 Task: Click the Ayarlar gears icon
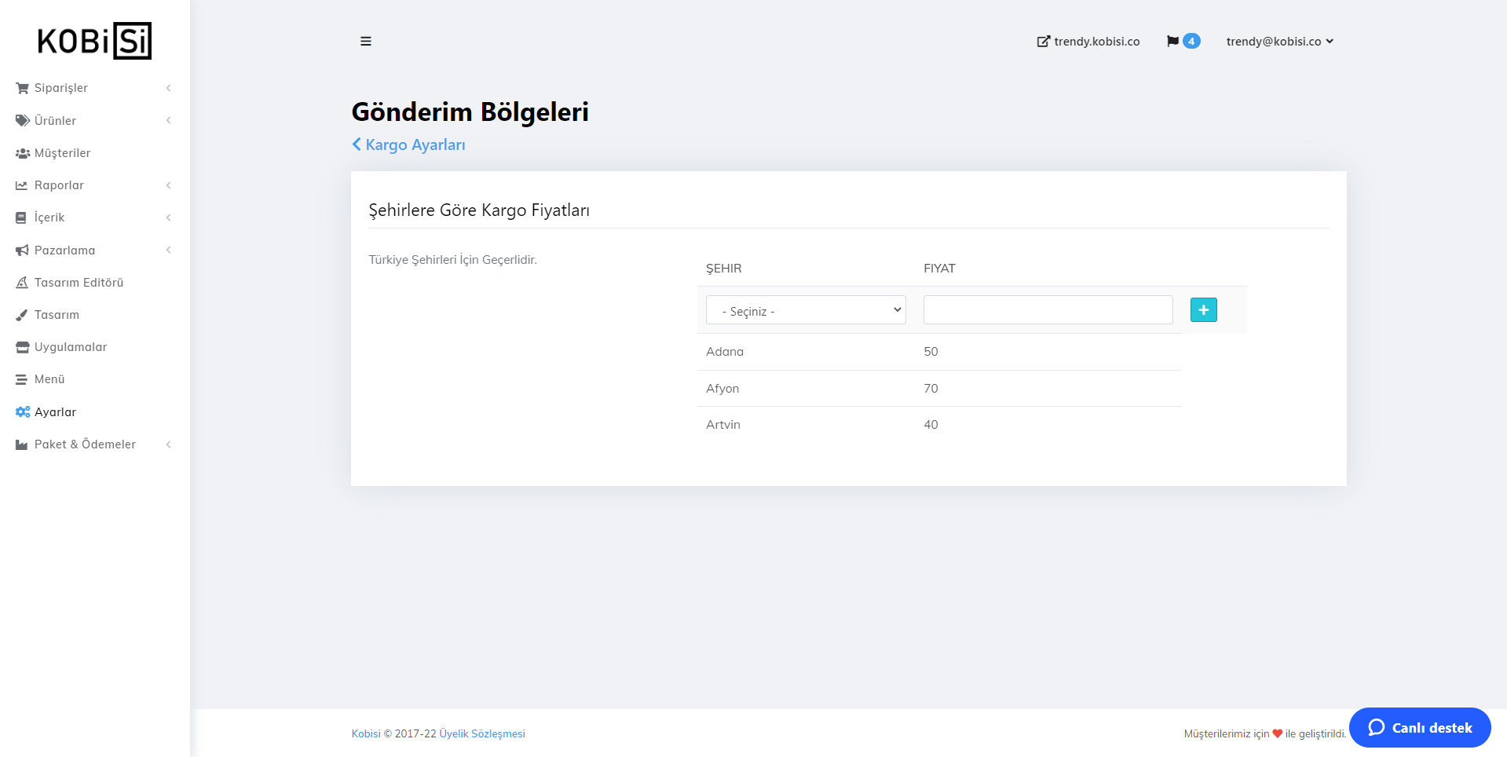click(x=22, y=412)
